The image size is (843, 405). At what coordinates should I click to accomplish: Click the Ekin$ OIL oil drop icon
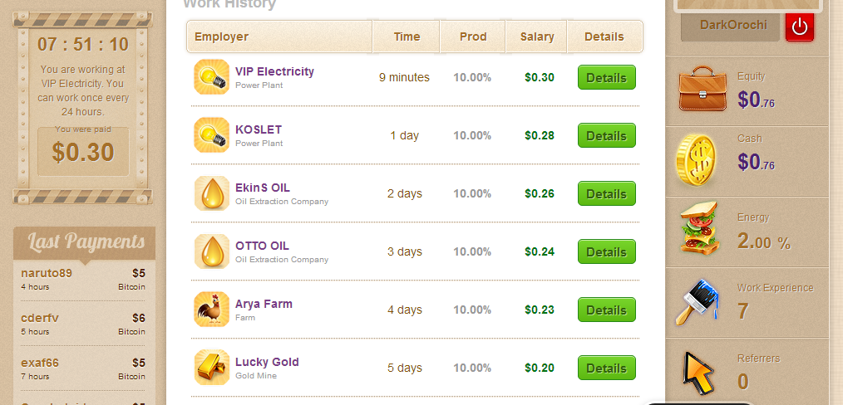(211, 193)
